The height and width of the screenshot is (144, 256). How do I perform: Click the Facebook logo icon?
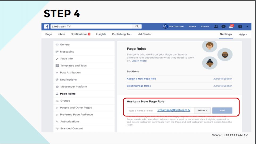(x=47, y=27)
